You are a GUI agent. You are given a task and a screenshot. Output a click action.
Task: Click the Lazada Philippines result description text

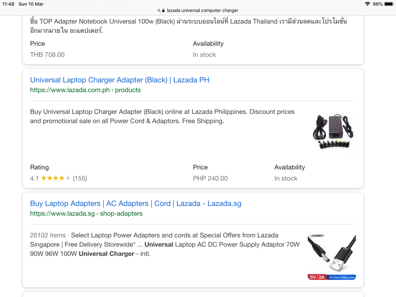pos(162,116)
